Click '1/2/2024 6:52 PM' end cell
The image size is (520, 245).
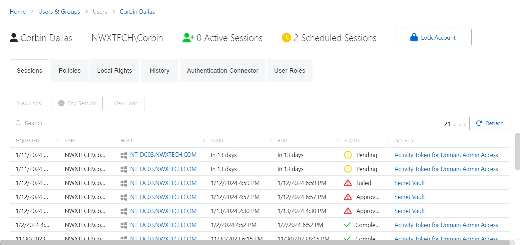tap(300, 225)
